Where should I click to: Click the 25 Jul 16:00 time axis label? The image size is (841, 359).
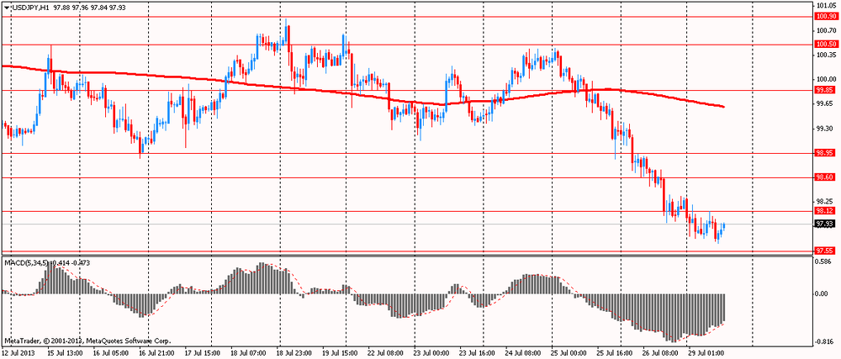point(616,354)
